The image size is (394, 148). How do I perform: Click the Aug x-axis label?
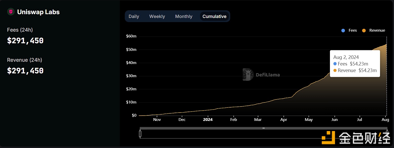pyautogui.click(x=385, y=119)
